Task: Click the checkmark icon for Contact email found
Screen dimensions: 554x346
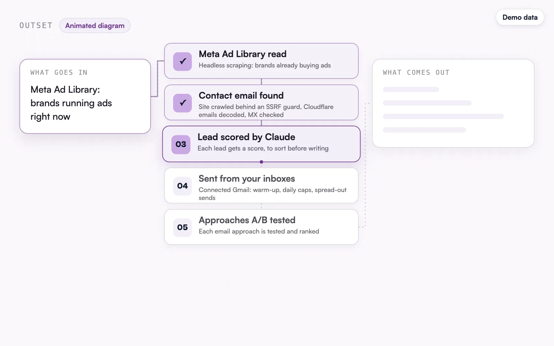Action: [x=182, y=103]
